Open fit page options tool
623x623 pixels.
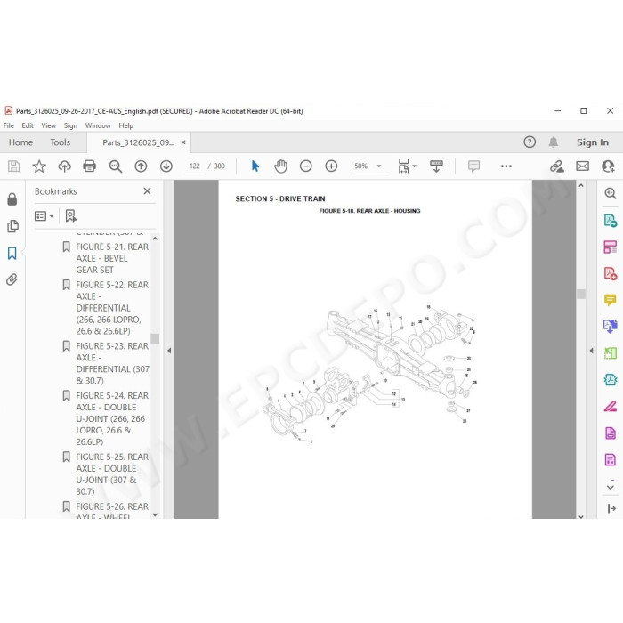(x=407, y=166)
